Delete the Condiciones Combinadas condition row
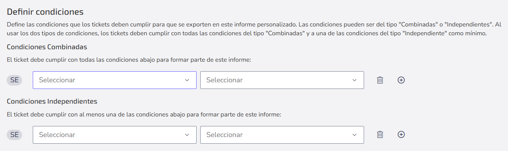 tap(380, 80)
